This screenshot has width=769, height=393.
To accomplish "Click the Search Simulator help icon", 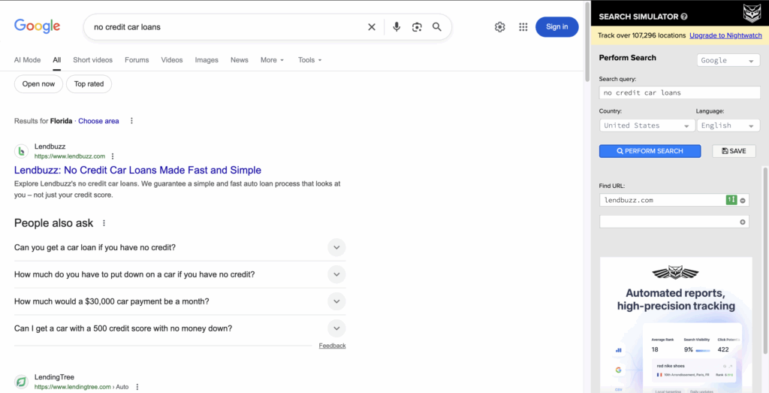I will click(x=684, y=17).
